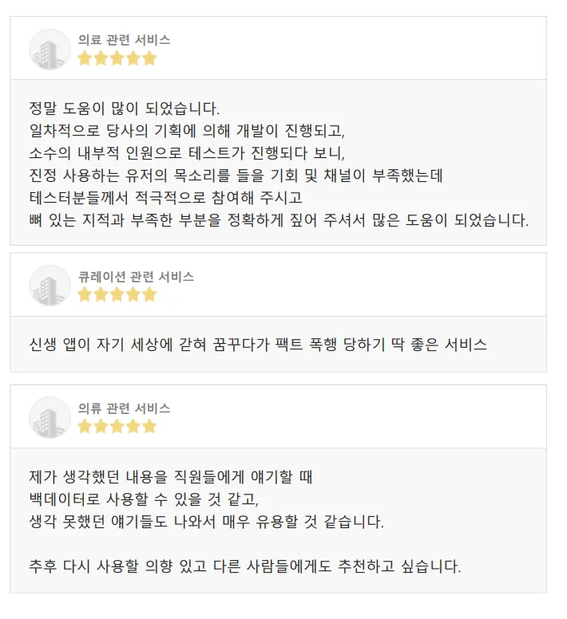Select first star of 큐레이션 관련 서비스 rating
This screenshot has width=567, height=619.
pos(85,294)
